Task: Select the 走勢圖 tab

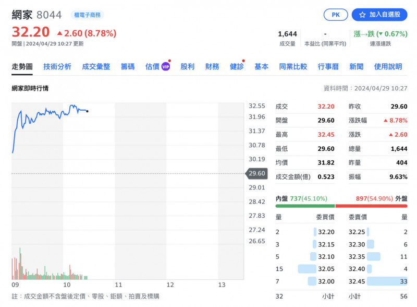Action: click(22, 66)
